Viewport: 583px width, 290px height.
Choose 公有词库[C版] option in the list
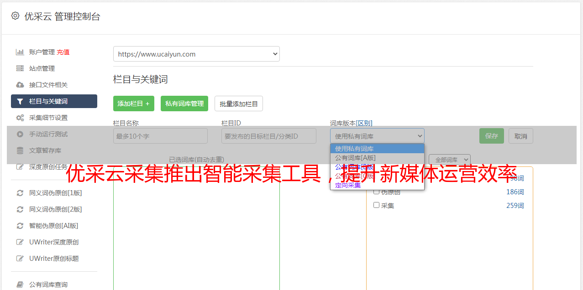(x=377, y=176)
